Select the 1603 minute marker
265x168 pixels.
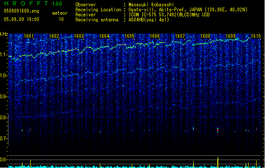[79, 36]
